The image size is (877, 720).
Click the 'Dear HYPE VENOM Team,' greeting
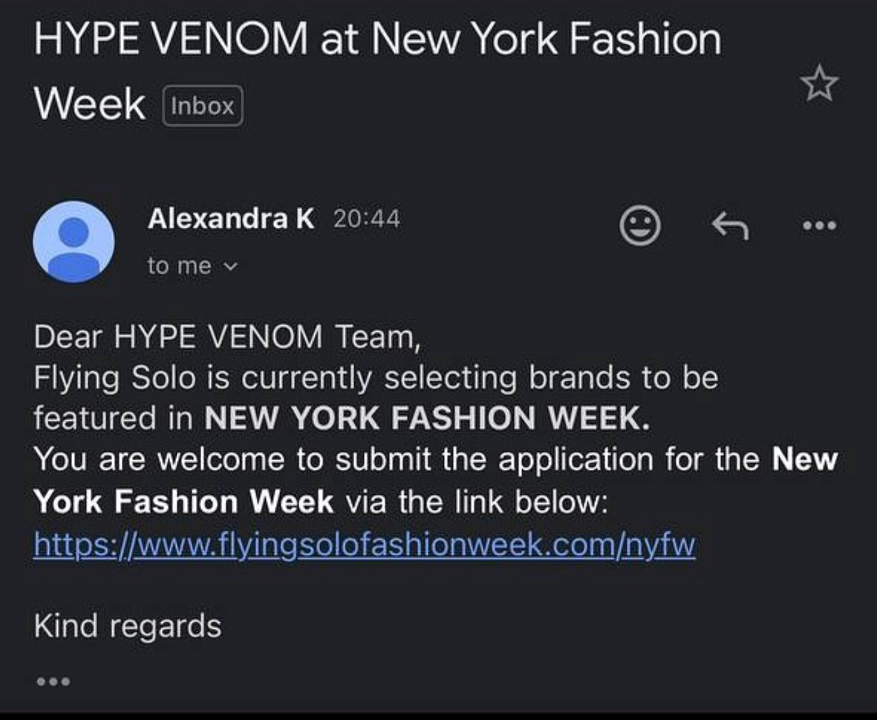coord(227,337)
